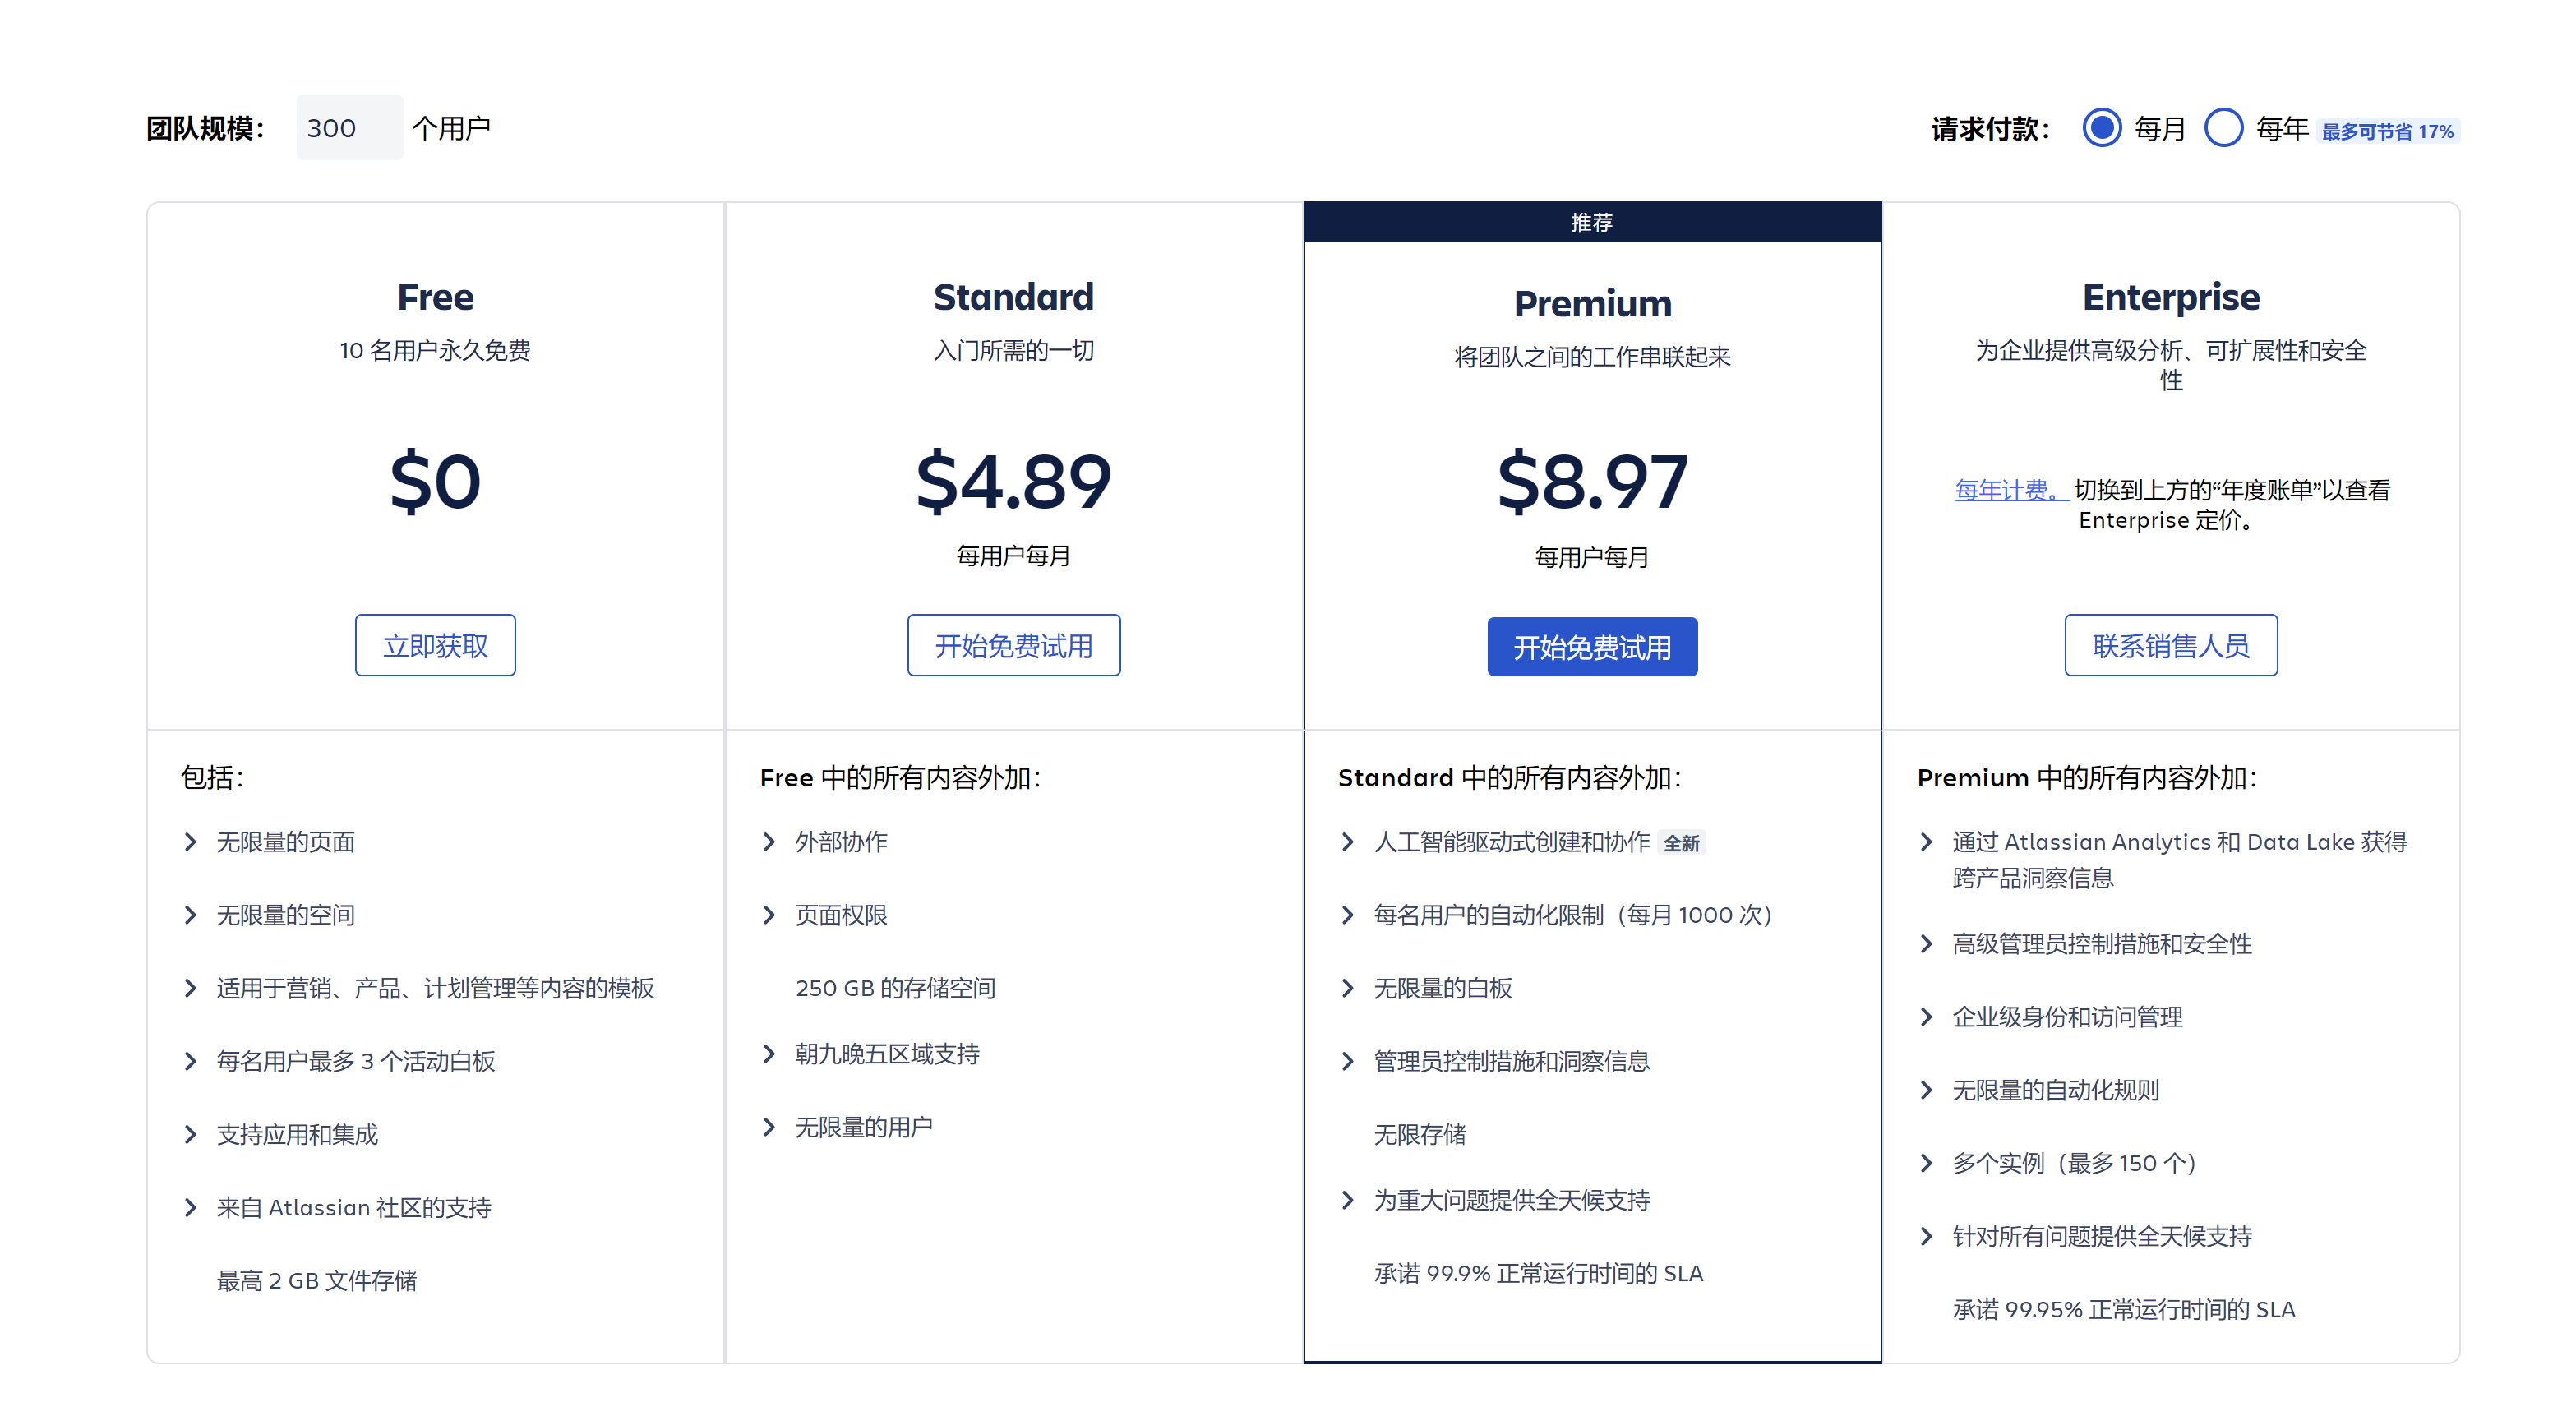
Task: Expand the 无限量的页面 feature item
Action: point(285,842)
